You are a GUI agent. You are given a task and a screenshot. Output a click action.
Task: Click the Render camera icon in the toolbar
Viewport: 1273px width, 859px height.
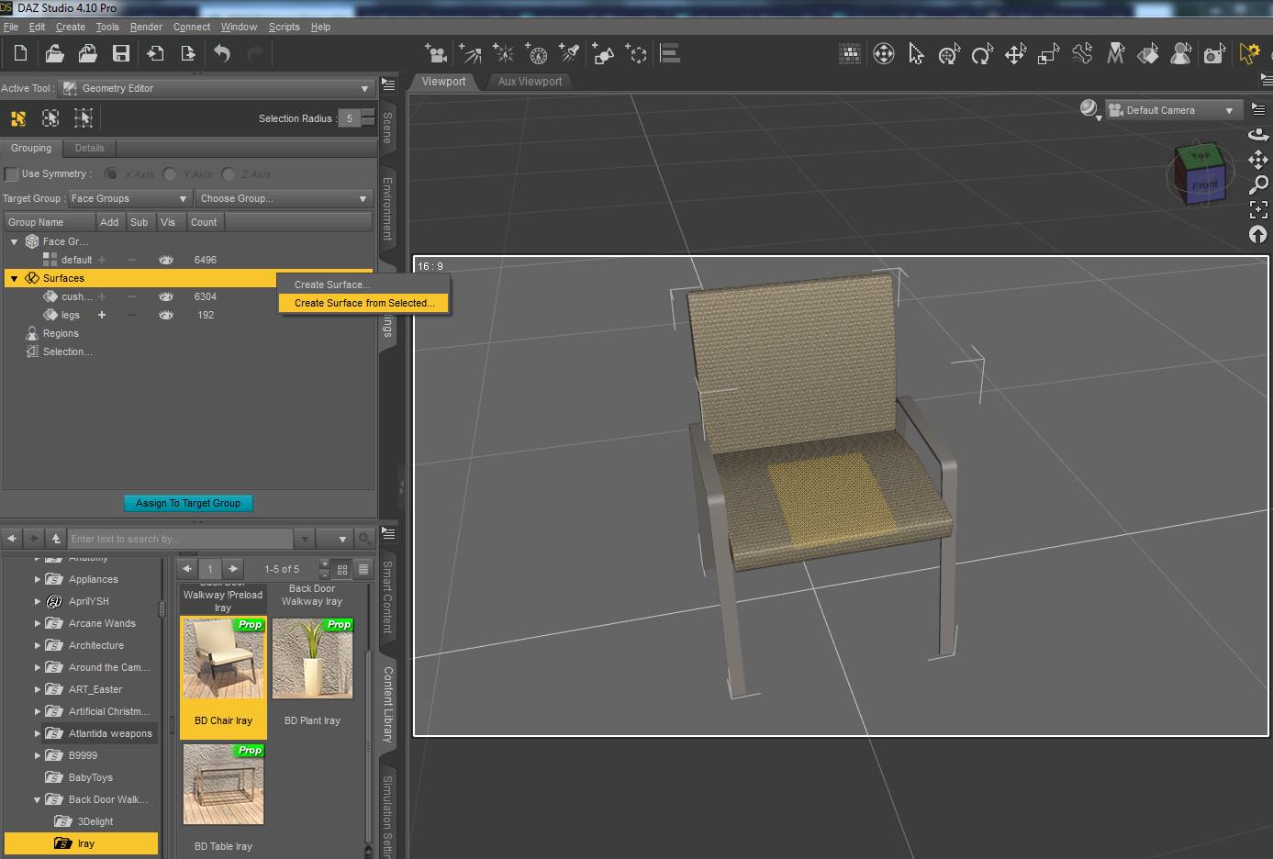pos(1214,54)
